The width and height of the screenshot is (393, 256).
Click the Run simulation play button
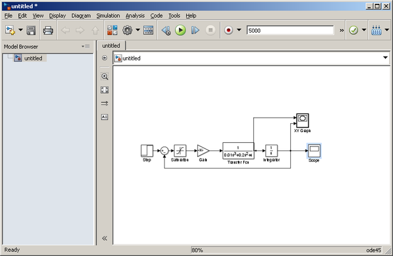tap(180, 30)
